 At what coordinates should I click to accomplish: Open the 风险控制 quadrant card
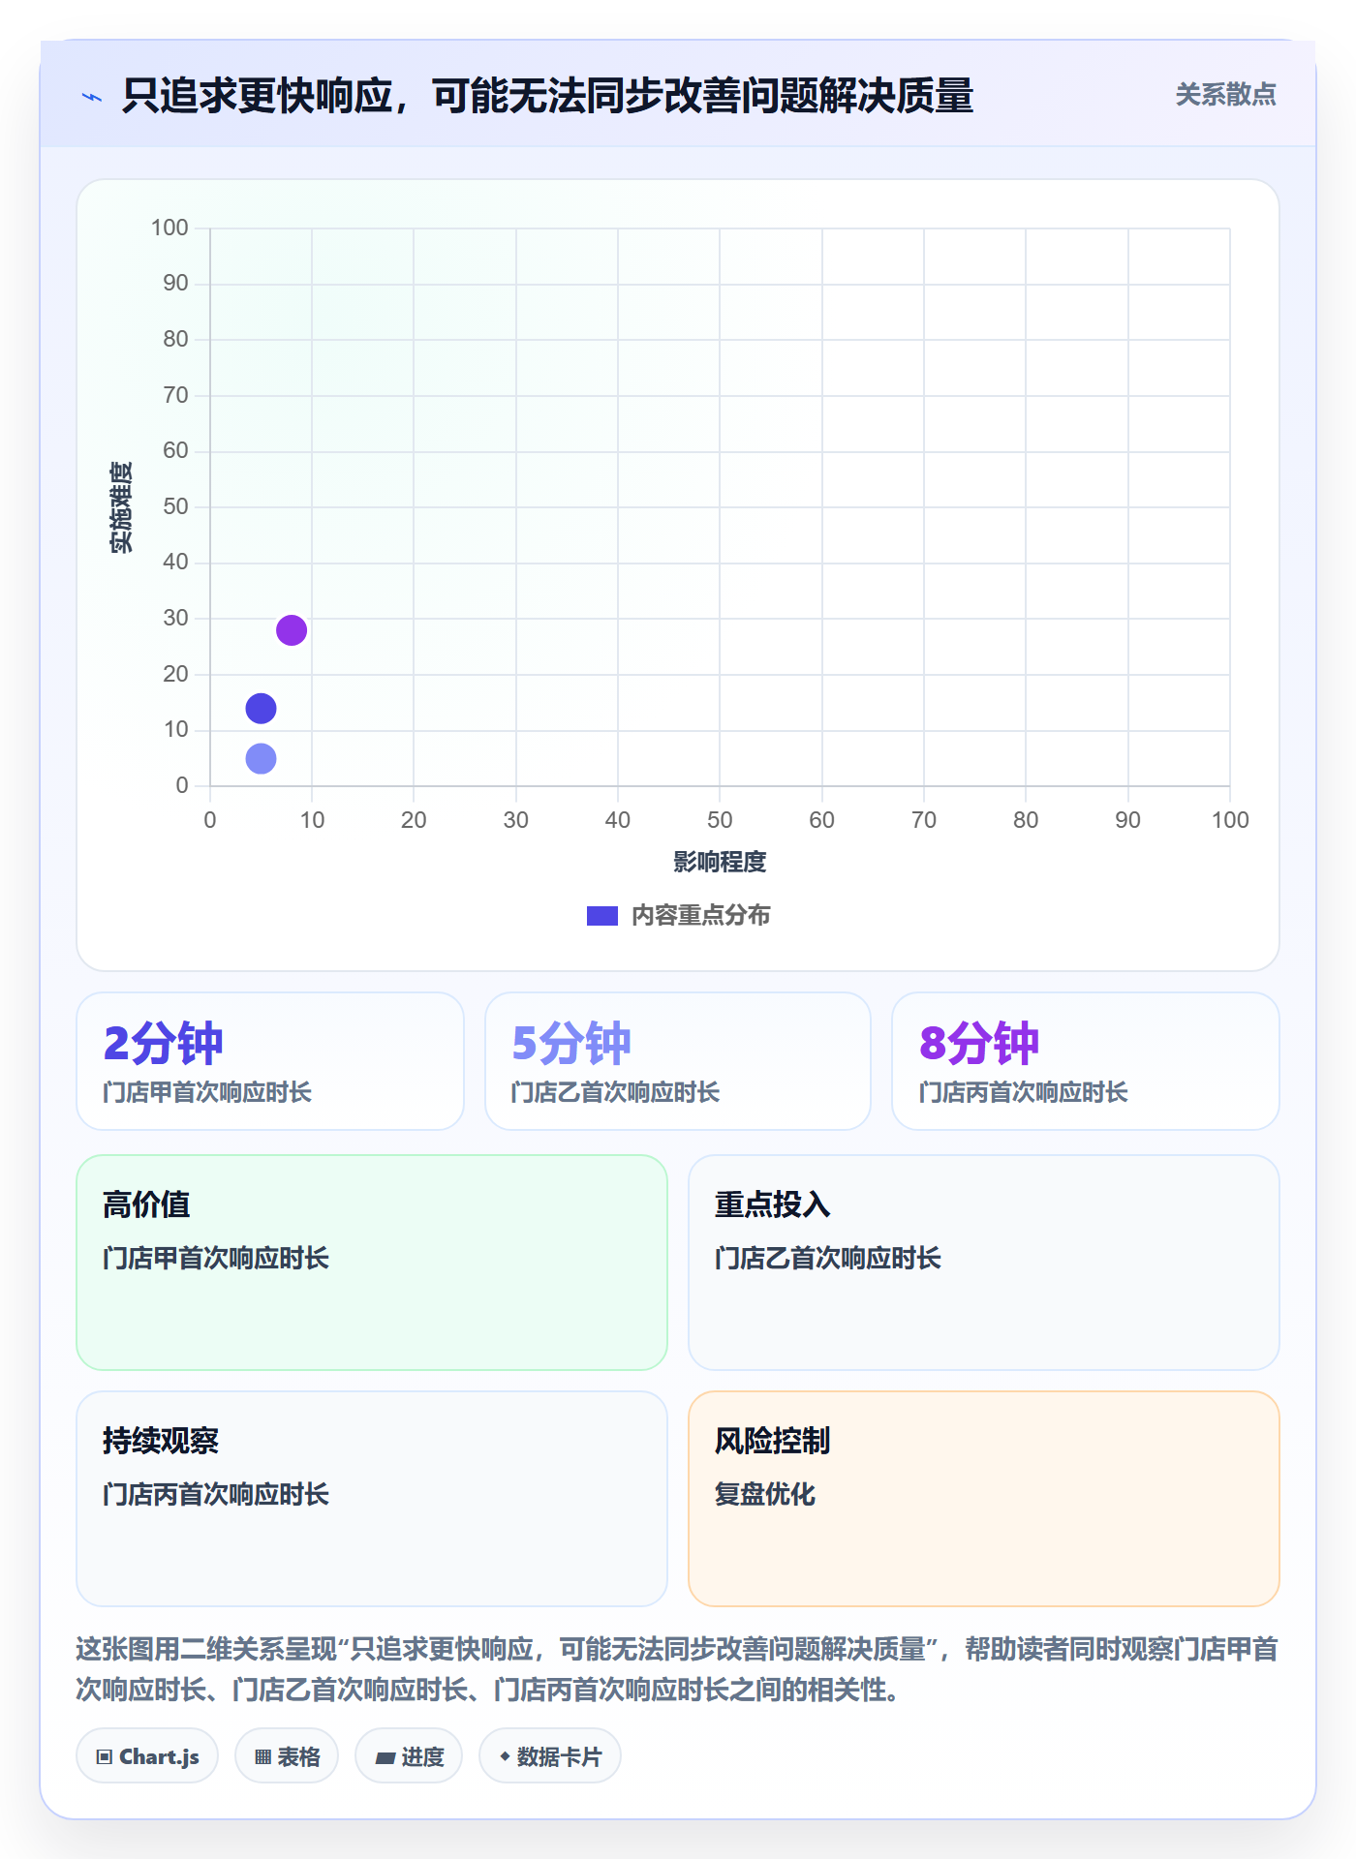pyautogui.click(x=984, y=1499)
